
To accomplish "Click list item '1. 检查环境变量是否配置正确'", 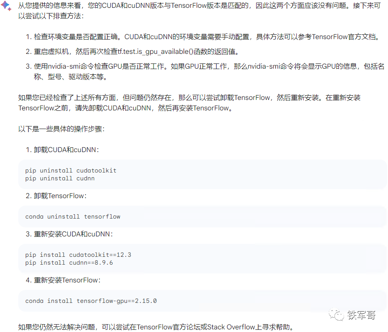I will point(204,37).
